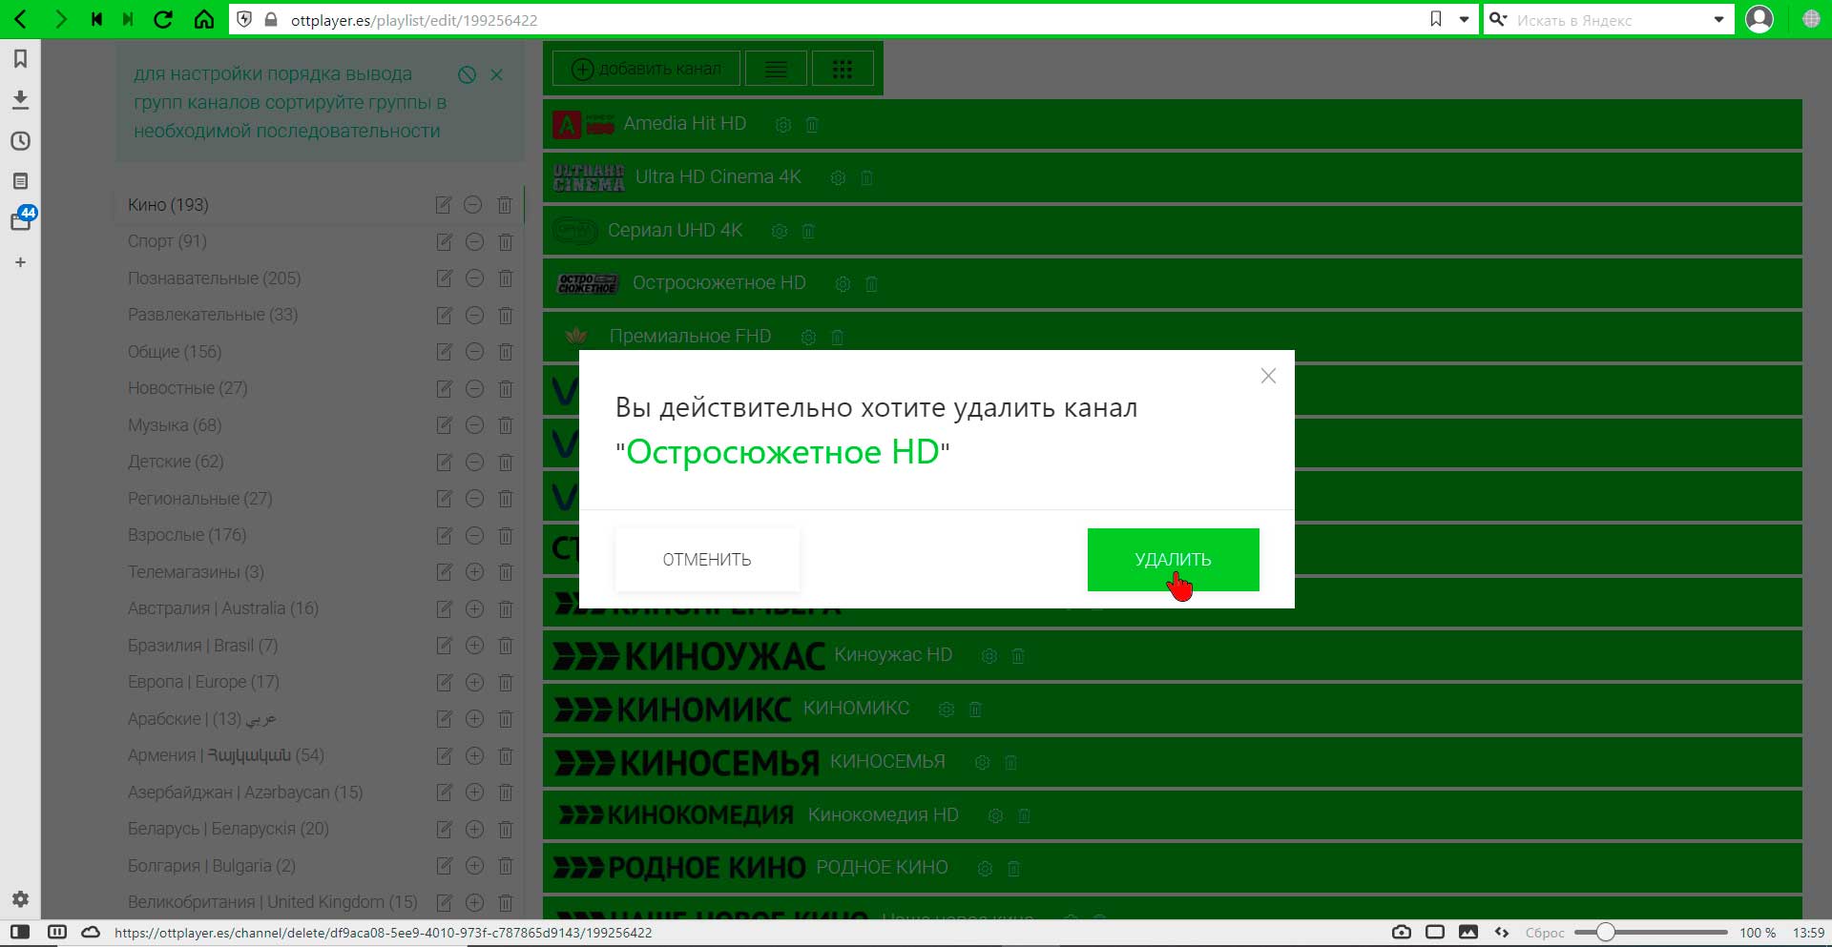This screenshot has height=947, width=1832.
Task: Switch to list view of channels
Action: (x=777, y=69)
